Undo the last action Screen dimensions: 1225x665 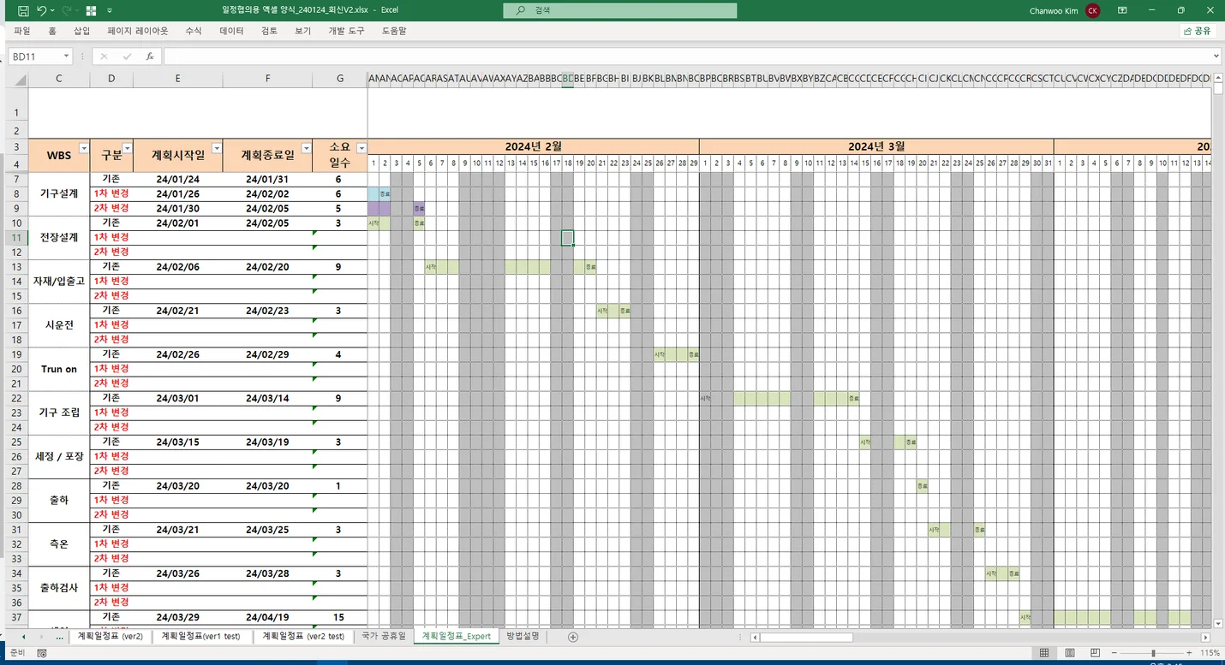pyautogui.click(x=42, y=11)
